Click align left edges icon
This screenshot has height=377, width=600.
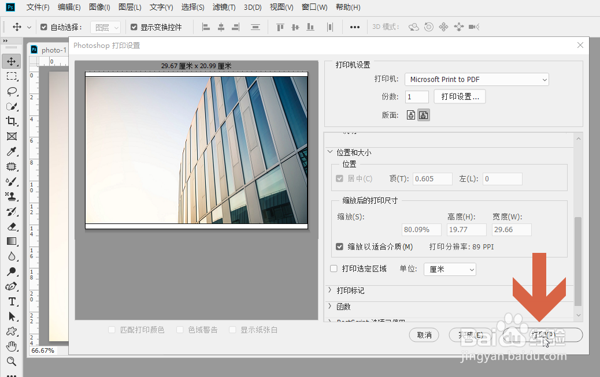click(x=206, y=27)
